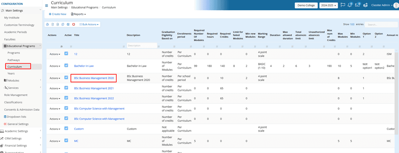Screen dimensions: 399x153
Task: Toggle Active checkbox for MC row
Action: pos(66,141)
